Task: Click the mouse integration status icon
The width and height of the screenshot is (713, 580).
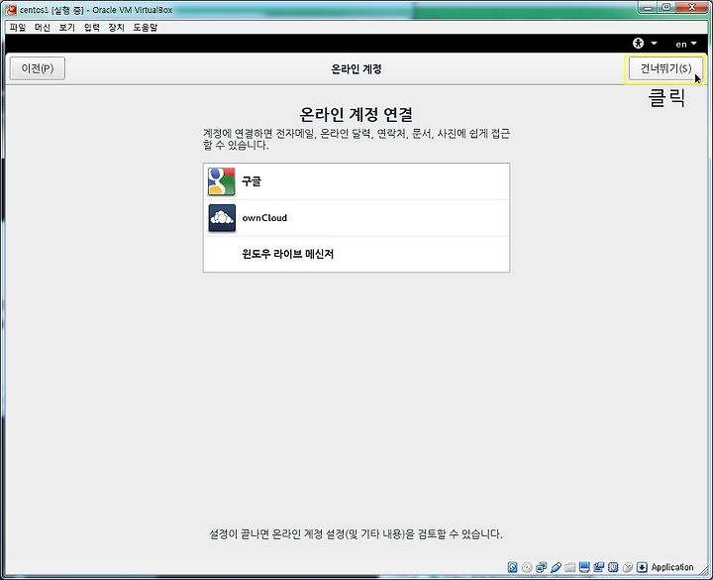Action: click(x=628, y=567)
